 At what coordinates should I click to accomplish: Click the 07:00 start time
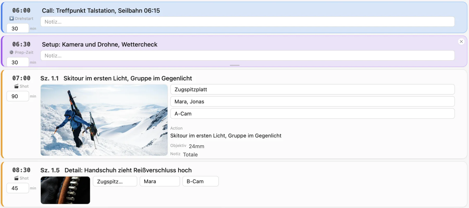pyautogui.click(x=21, y=78)
